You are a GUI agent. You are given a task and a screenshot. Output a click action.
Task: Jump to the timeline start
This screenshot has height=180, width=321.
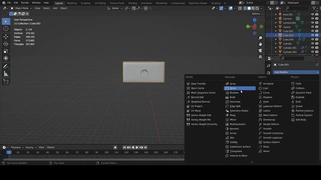[124, 147]
